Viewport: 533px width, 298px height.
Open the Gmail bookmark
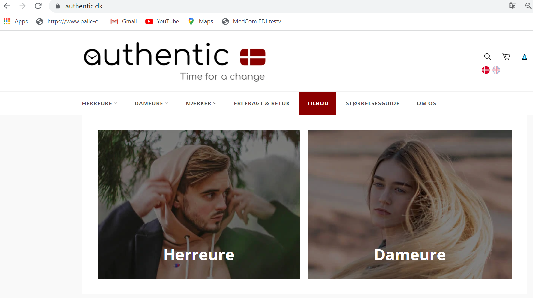[124, 21]
